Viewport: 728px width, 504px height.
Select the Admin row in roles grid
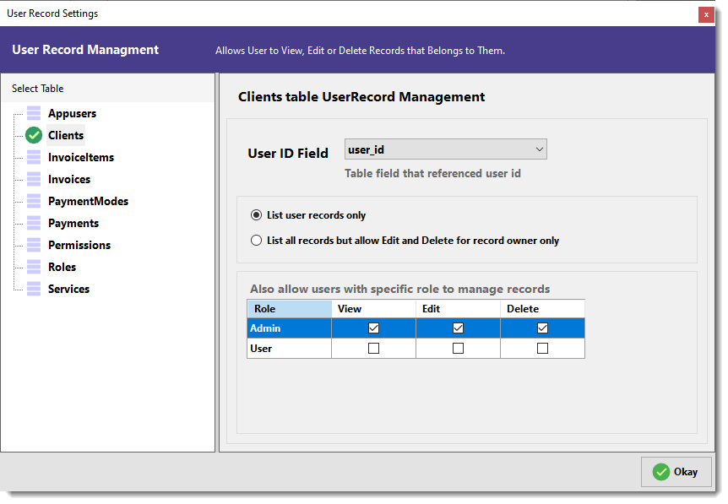(416, 328)
